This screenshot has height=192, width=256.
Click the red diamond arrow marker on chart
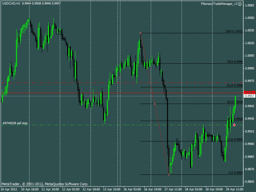pyautogui.click(x=234, y=125)
